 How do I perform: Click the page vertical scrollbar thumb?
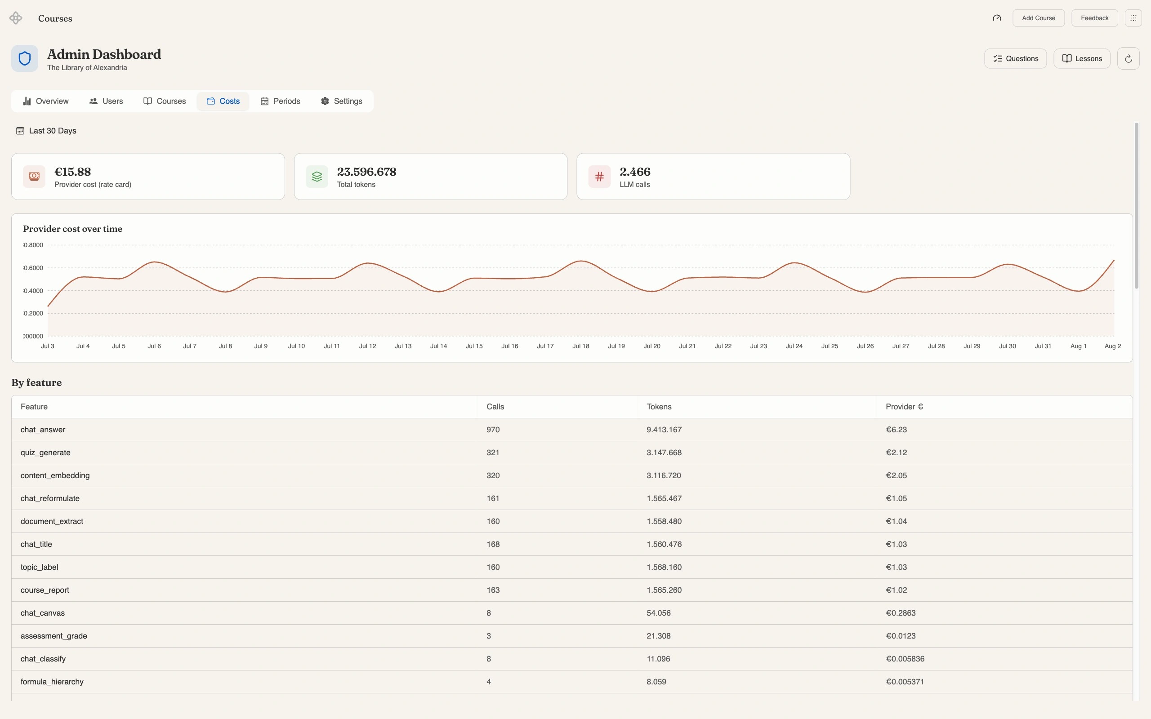(x=1136, y=205)
